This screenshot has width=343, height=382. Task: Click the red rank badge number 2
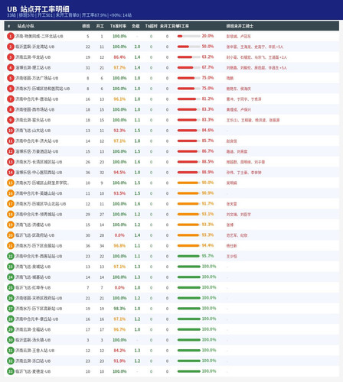tap(11, 47)
